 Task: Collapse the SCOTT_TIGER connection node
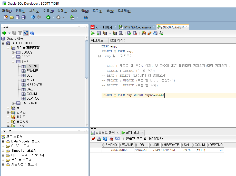tap(3, 43)
